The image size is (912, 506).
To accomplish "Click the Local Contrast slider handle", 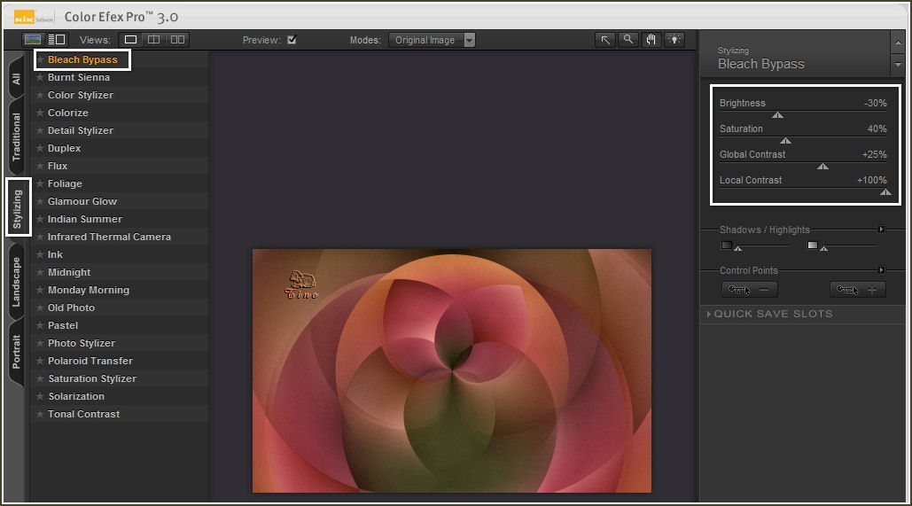I will pos(885,192).
